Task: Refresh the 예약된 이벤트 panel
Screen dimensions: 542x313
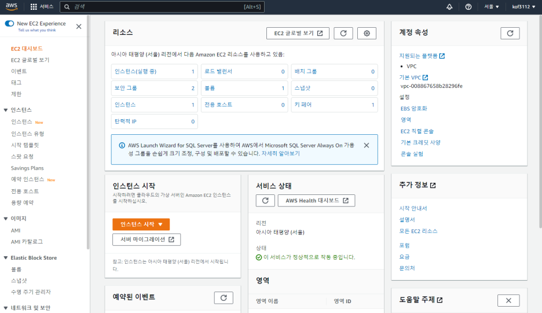Action: 224,298
